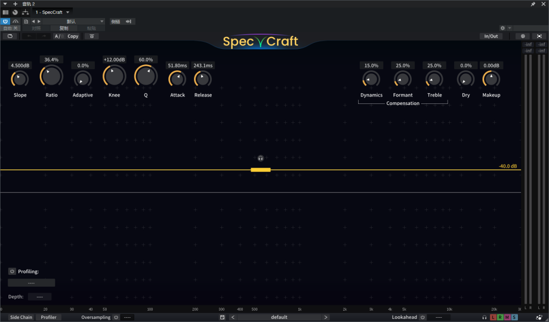
Task: Toggle the plugin bypass power button
Action: 5,21
